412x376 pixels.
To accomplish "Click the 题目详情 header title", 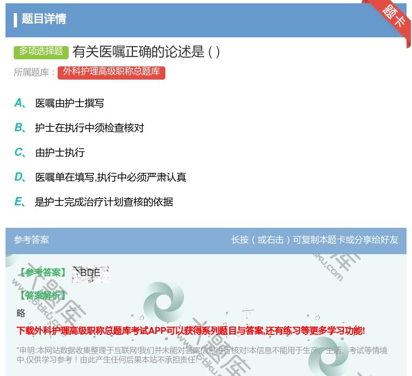I will click(x=44, y=19).
